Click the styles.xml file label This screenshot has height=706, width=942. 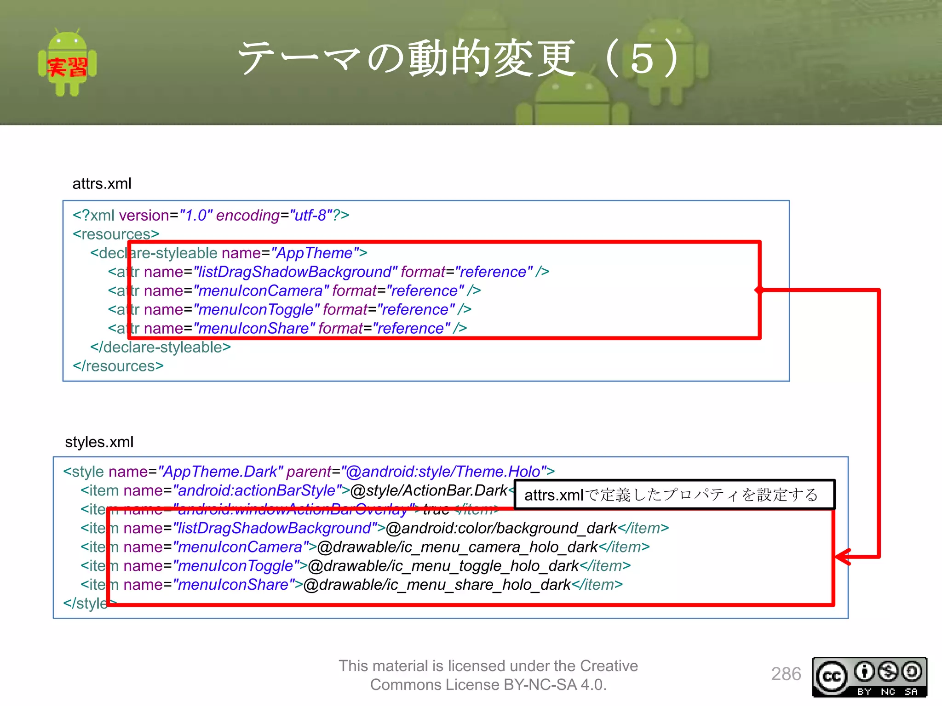click(x=99, y=442)
